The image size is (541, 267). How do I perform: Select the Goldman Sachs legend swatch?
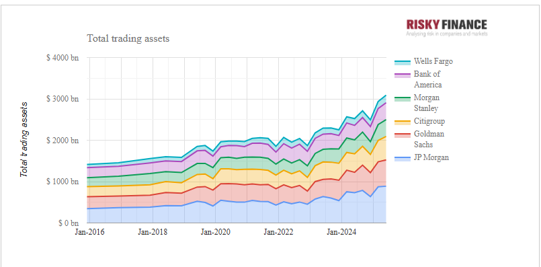(403, 135)
